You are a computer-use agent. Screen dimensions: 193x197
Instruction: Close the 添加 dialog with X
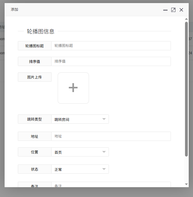[x=181, y=10]
